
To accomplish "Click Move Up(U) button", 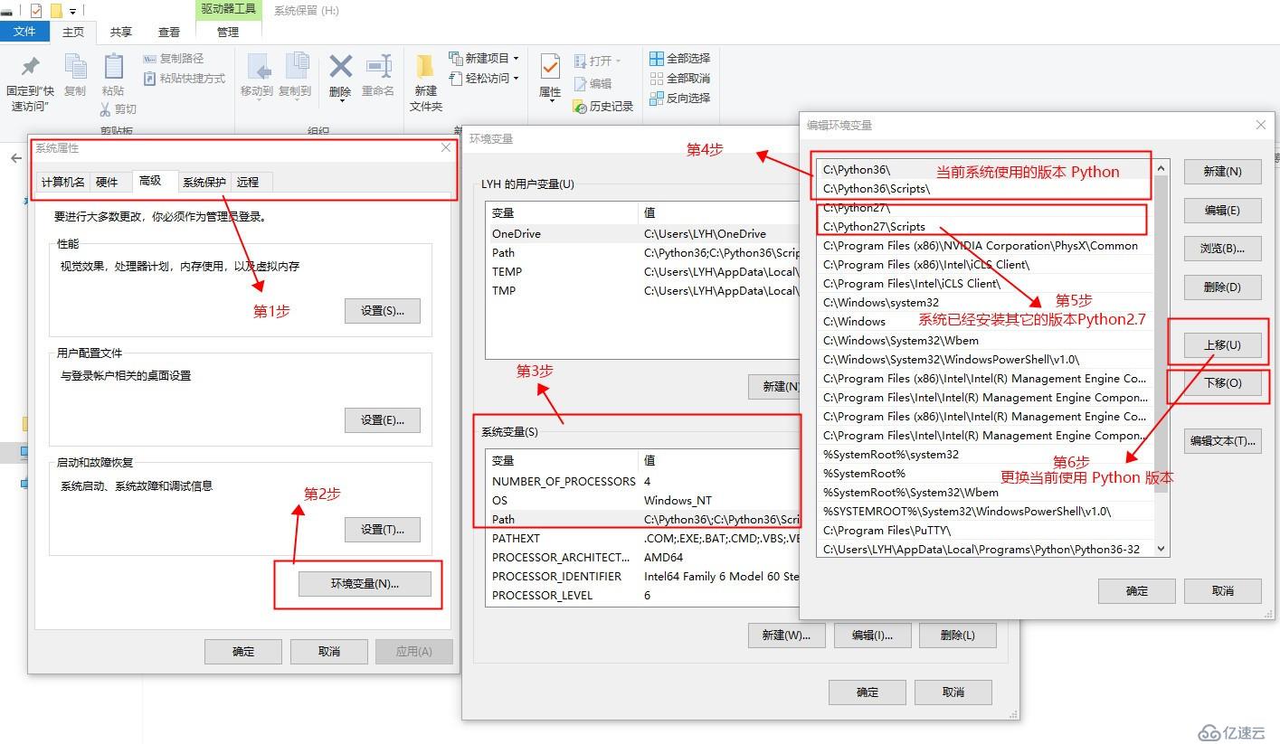I will (x=1223, y=344).
